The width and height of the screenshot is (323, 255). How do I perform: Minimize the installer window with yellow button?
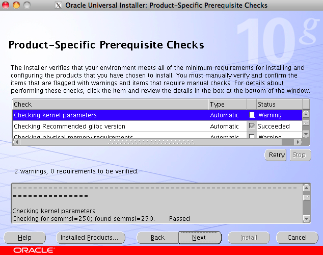[x=16, y=5]
